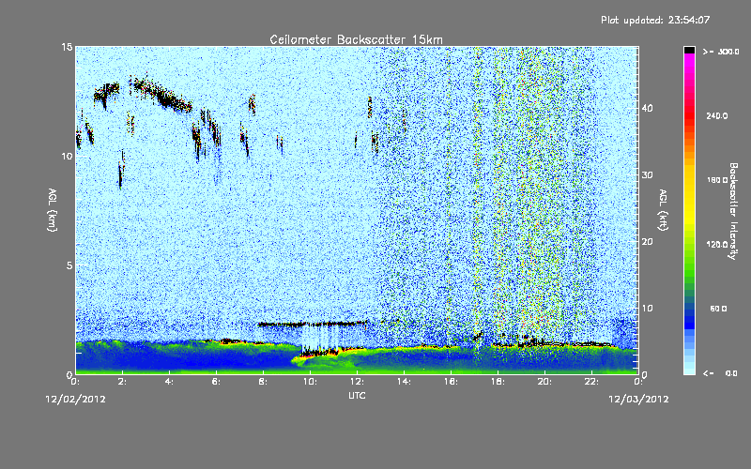751x469 pixels.
Task: Click the '>= 300.0' colorbar maximum label
Action: [x=721, y=52]
